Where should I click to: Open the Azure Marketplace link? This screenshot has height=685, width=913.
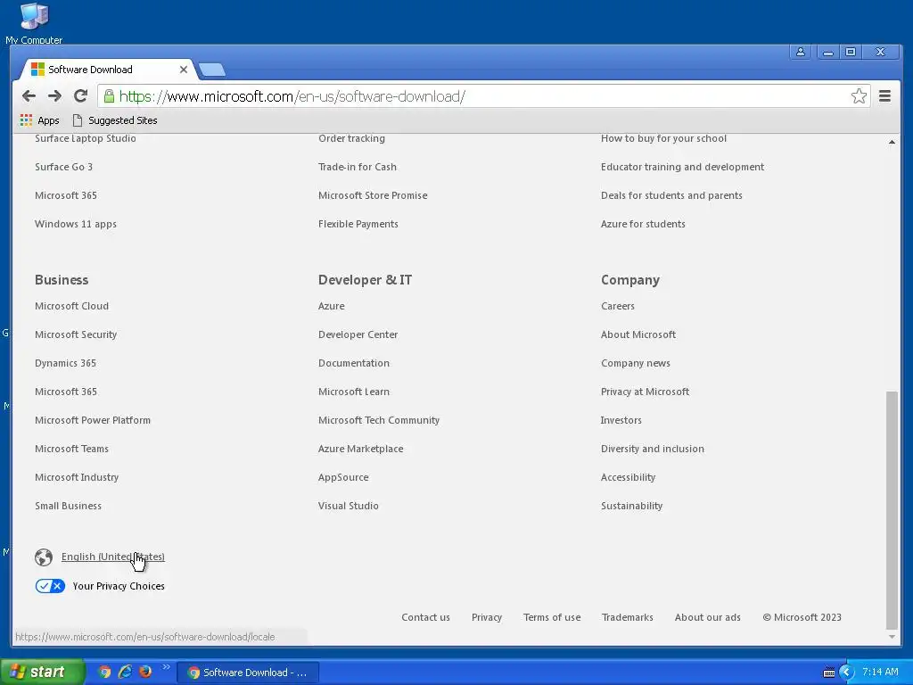tap(361, 450)
